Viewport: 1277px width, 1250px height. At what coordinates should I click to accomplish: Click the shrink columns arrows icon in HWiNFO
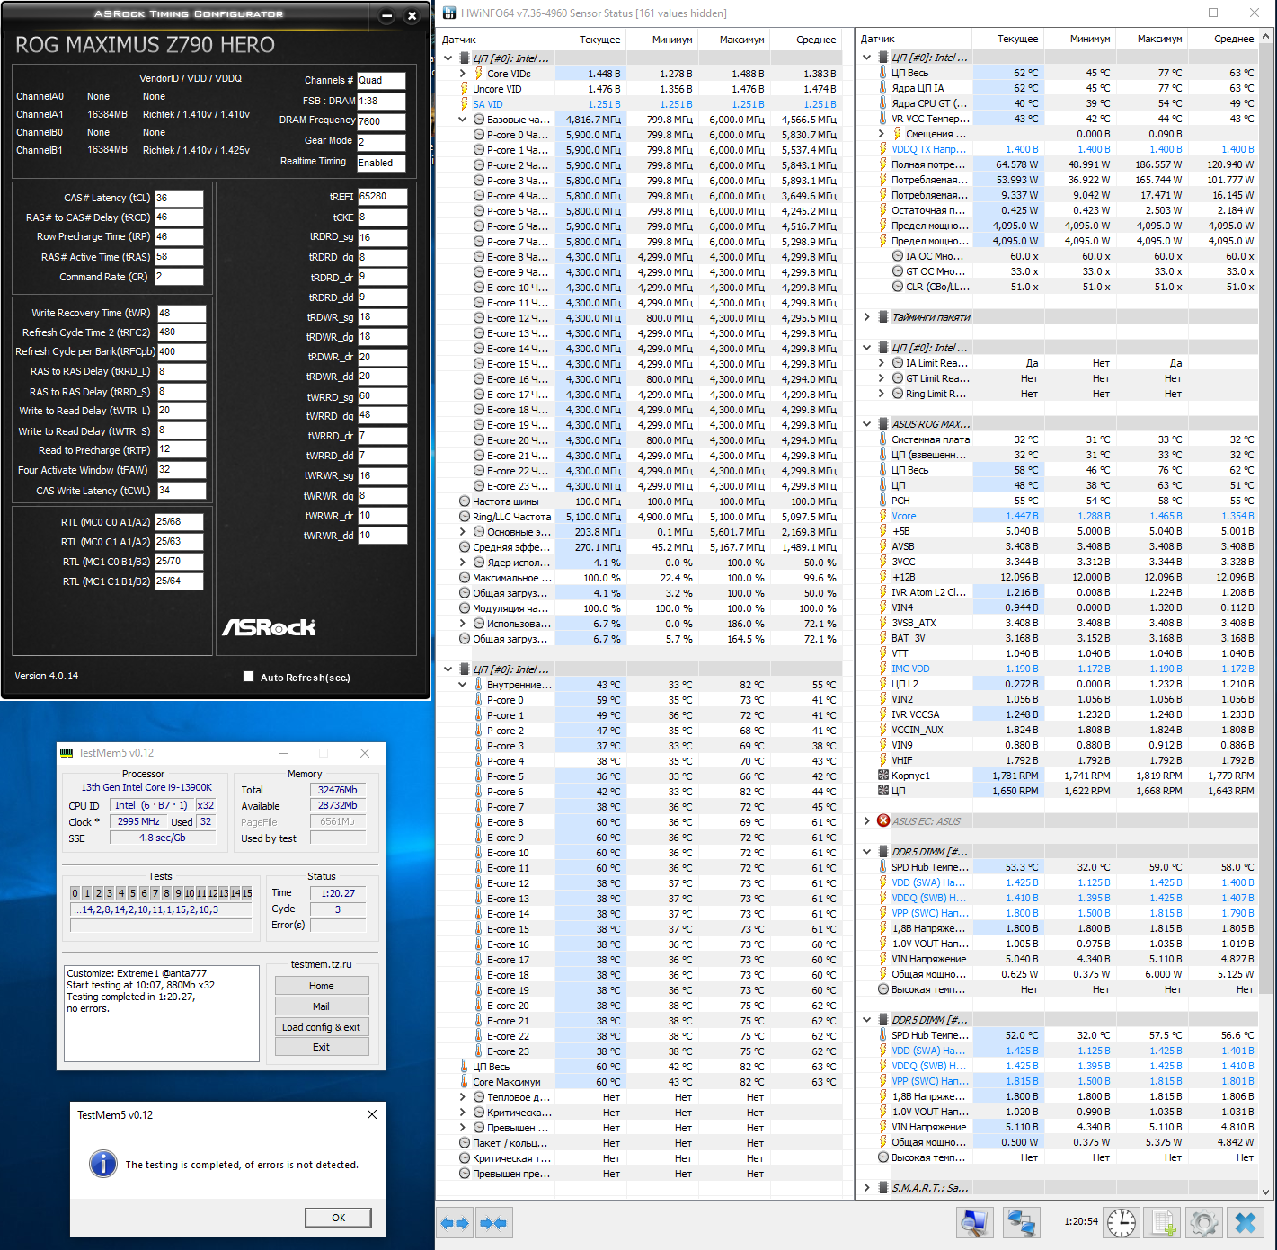point(493,1223)
